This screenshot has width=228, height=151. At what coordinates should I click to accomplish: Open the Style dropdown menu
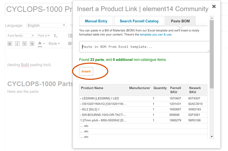coord(54,44)
